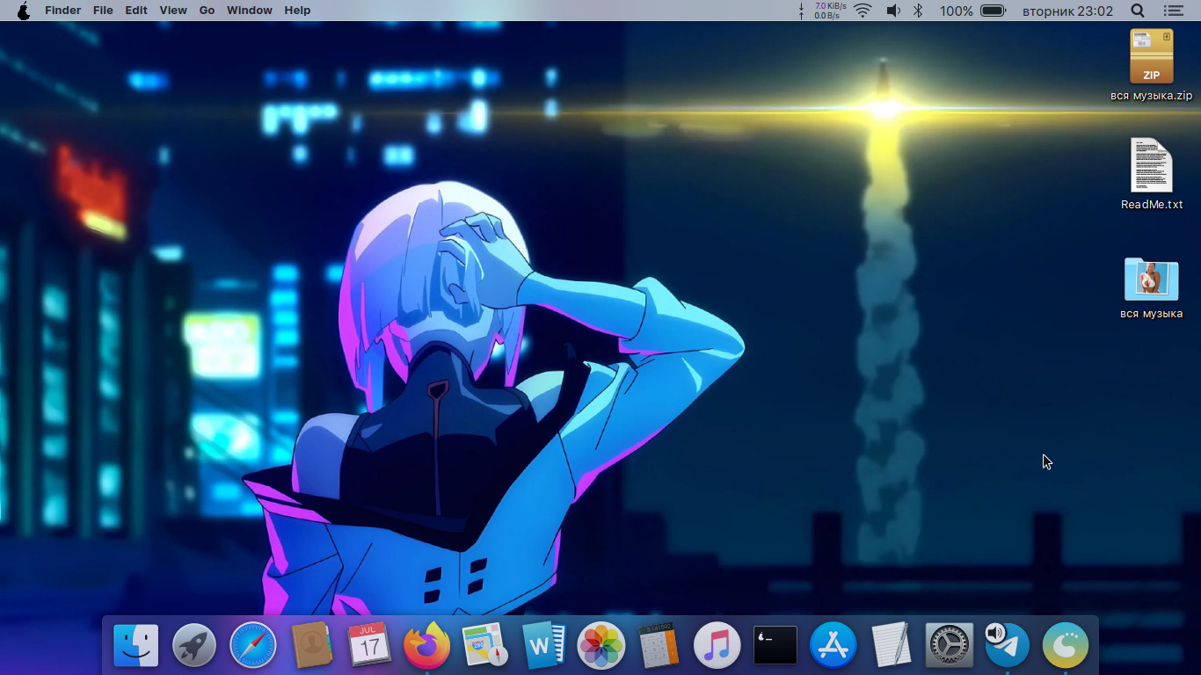Open Spotlight search magnifier icon
This screenshot has width=1201, height=675.
(1138, 11)
